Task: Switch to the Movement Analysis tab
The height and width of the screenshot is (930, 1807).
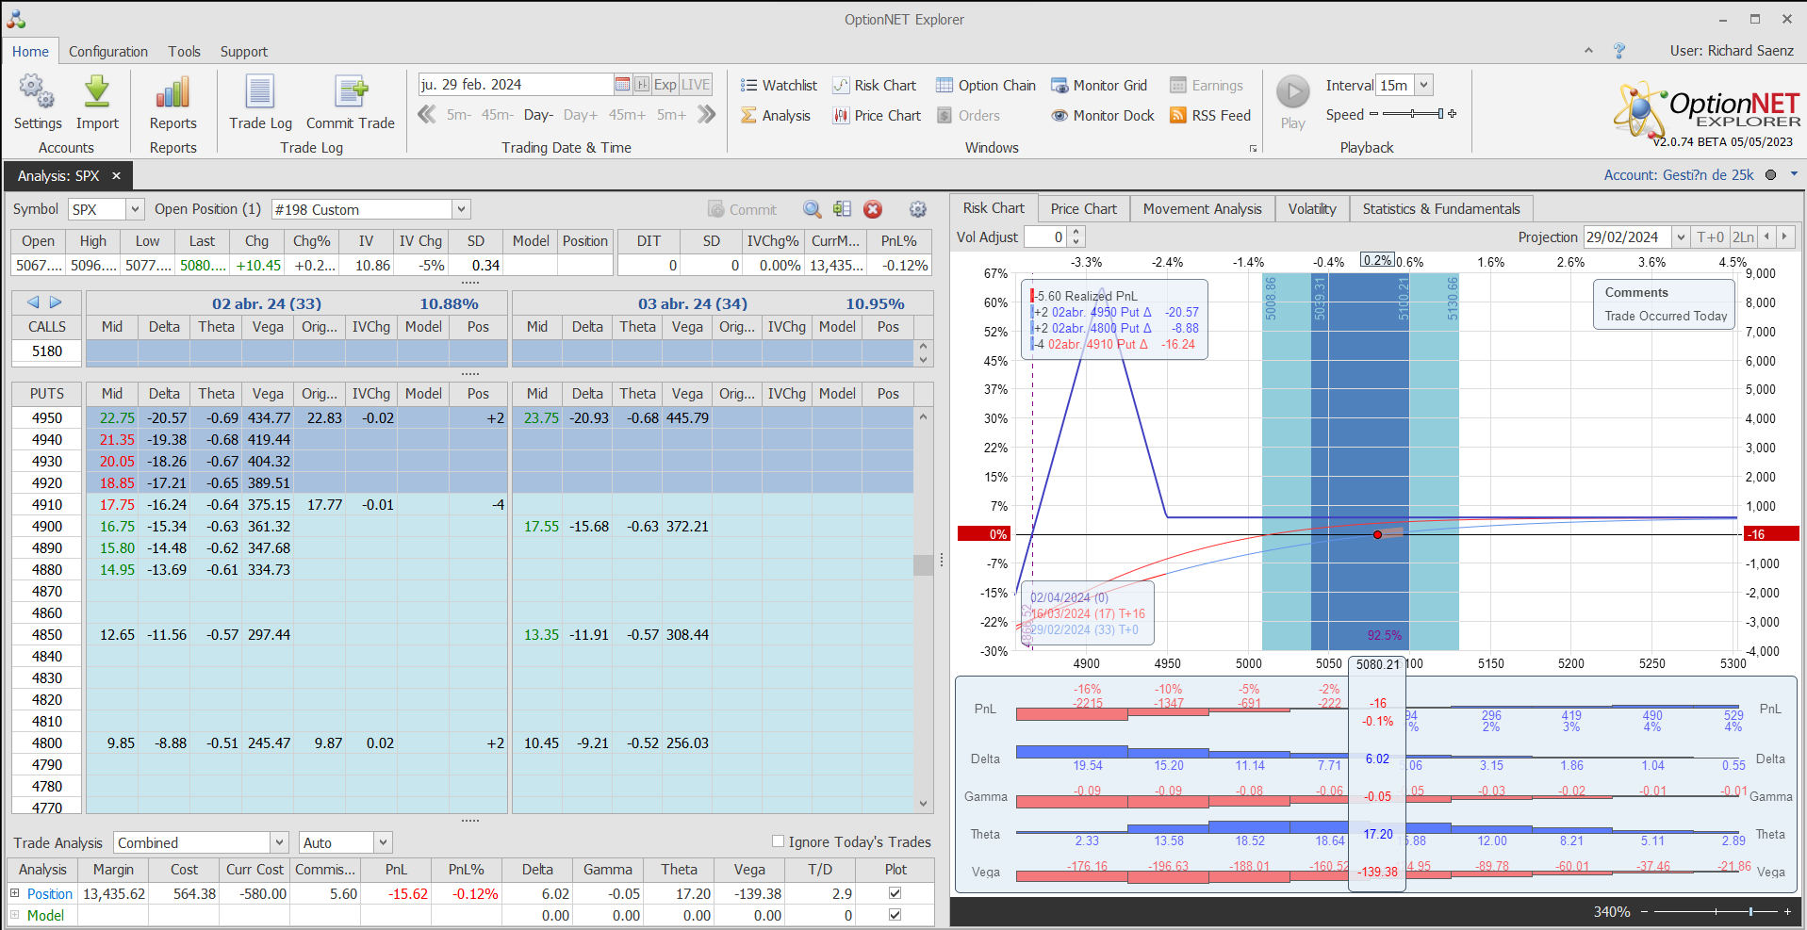Action: click(1202, 208)
